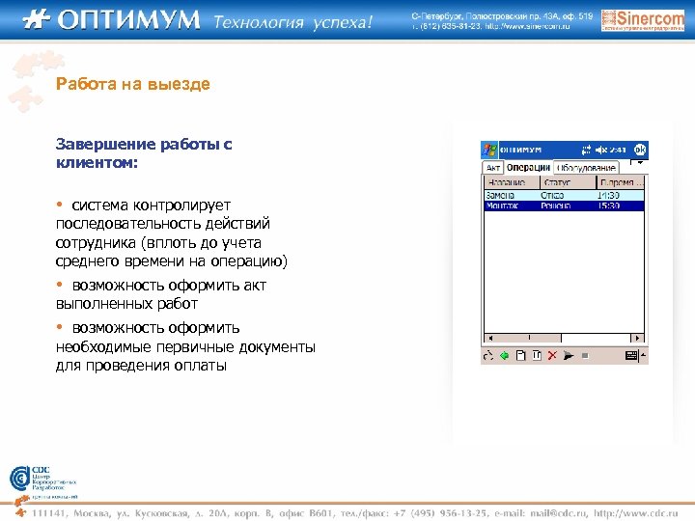Click the П.время column header
Viewport: 695px width, 521px height.
(621, 182)
